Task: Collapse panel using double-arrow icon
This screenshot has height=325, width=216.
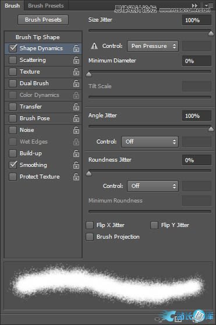Action: coord(194,5)
